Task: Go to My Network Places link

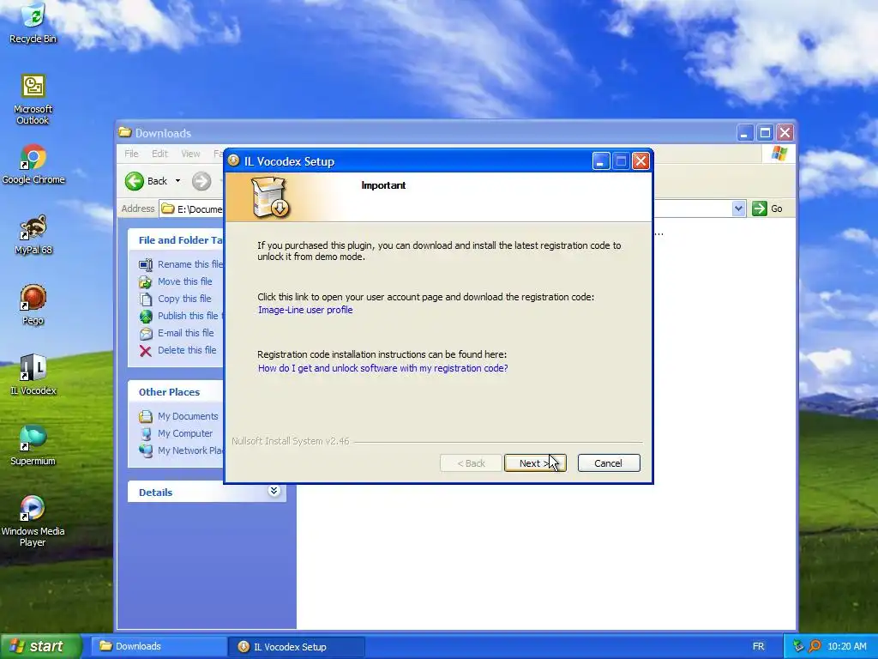Action: (x=189, y=450)
